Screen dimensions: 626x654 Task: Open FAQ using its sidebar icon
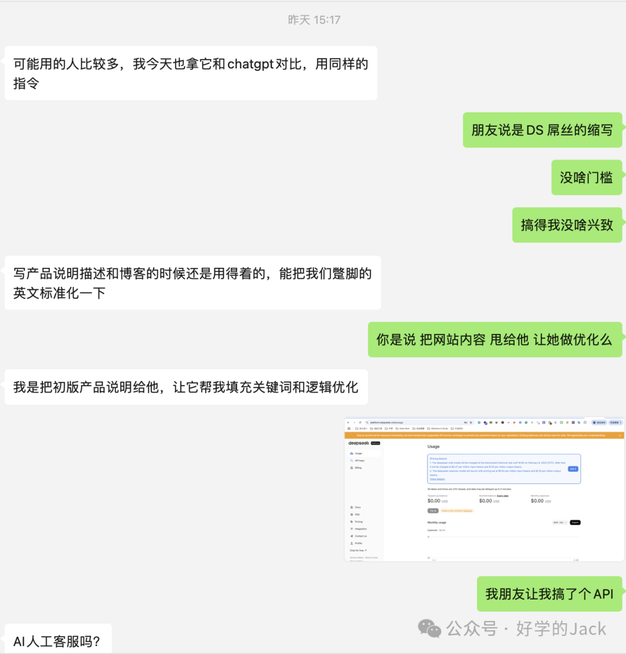[x=351, y=514]
